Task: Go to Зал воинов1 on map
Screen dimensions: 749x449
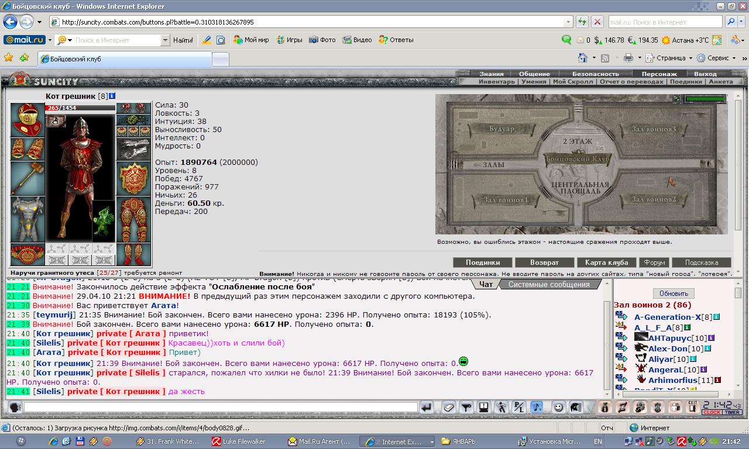Action: (506, 200)
